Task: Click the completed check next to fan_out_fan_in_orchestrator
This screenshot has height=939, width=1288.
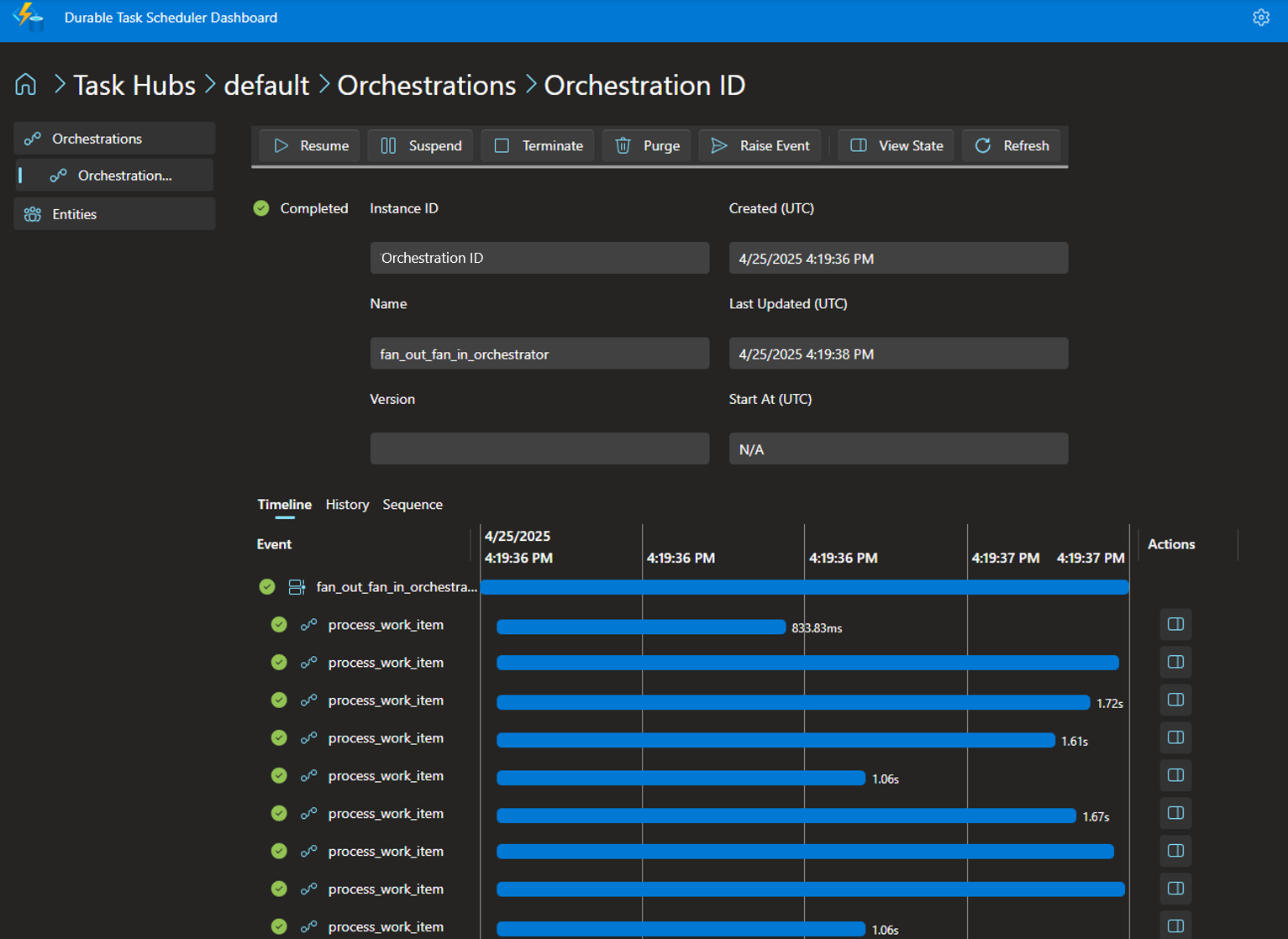Action: pos(267,586)
